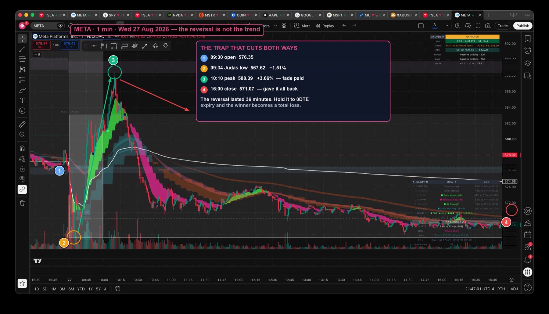Open the object tree layers panel
This screenshot has height=314, width=549.
tap(528, 63)
